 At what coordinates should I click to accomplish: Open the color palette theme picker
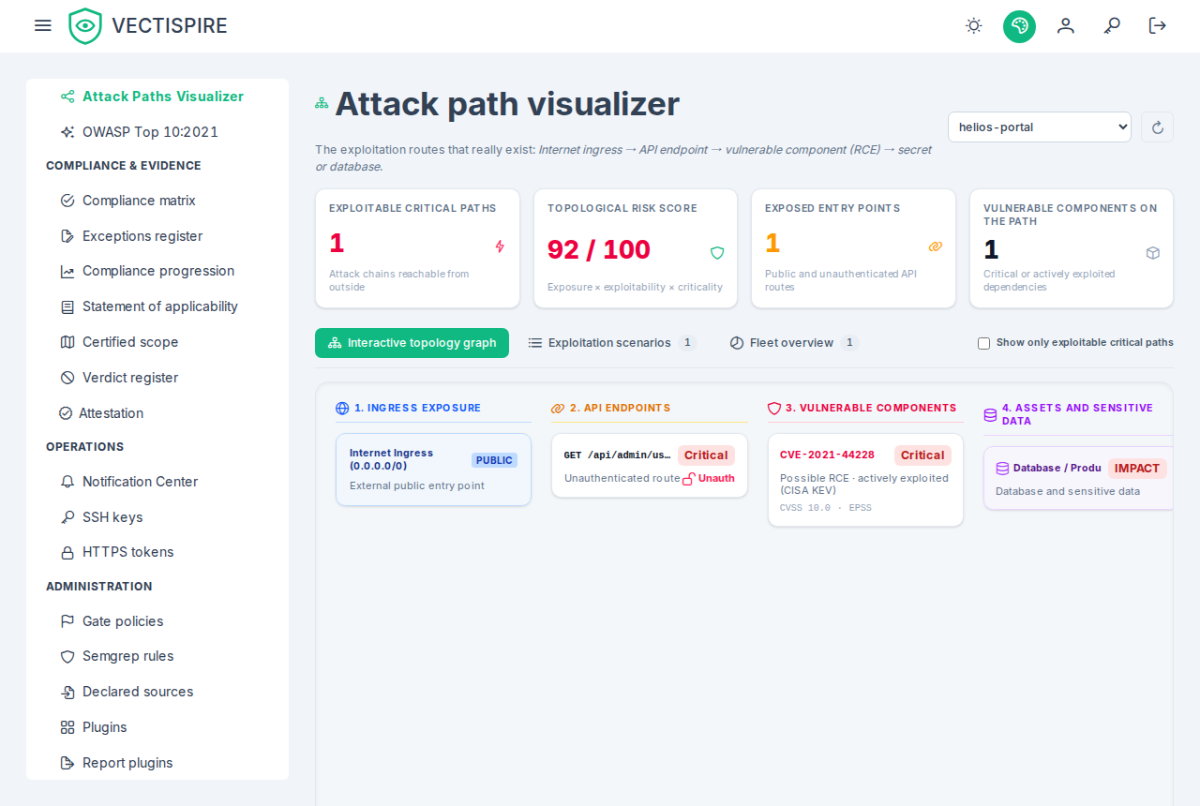pos(1019,26)
